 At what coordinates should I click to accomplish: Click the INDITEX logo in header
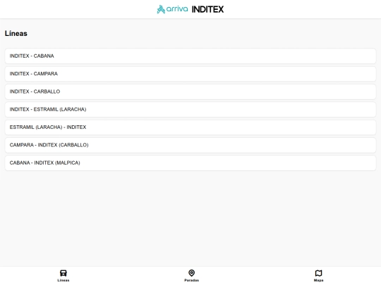click(207, 9)
